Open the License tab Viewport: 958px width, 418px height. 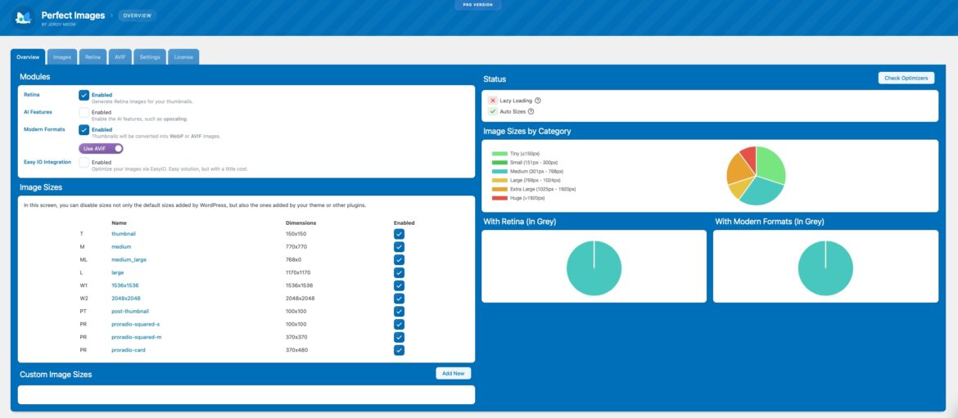click(x=183, y=57)
